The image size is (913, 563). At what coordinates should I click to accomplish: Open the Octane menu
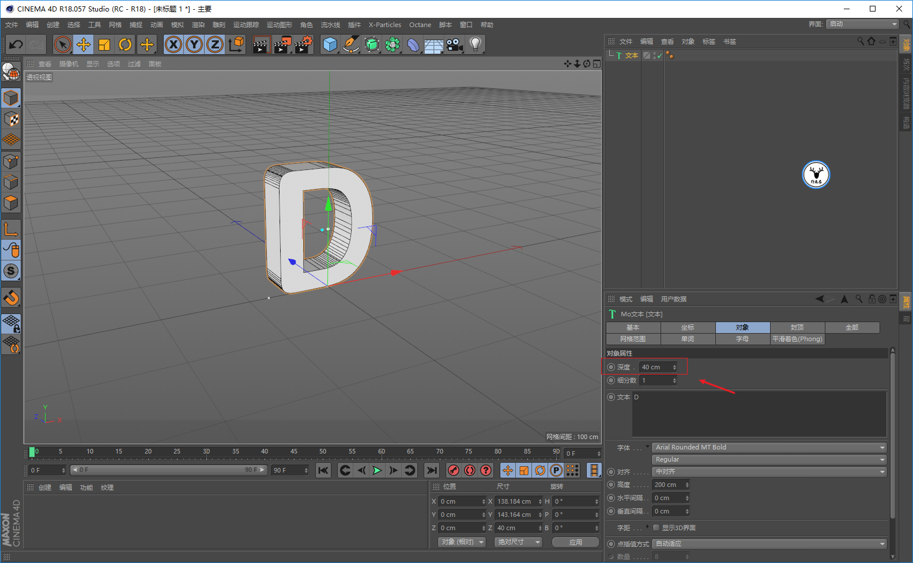click(420, 25)
